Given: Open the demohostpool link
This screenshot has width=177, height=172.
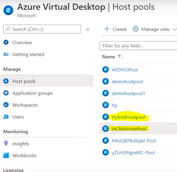Looking at the screenshot, I should pyautogui.click(x=127, y=82).
